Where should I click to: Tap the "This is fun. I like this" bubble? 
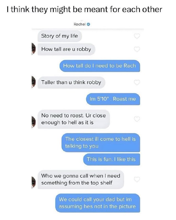[x=112, y=159]
